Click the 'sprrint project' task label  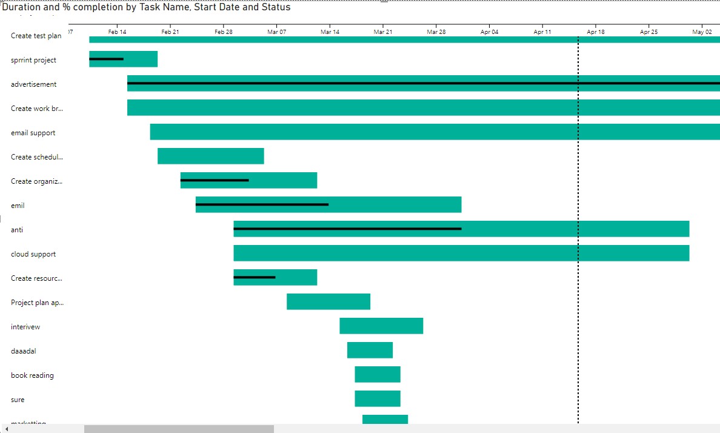click(x=33, y=60)
